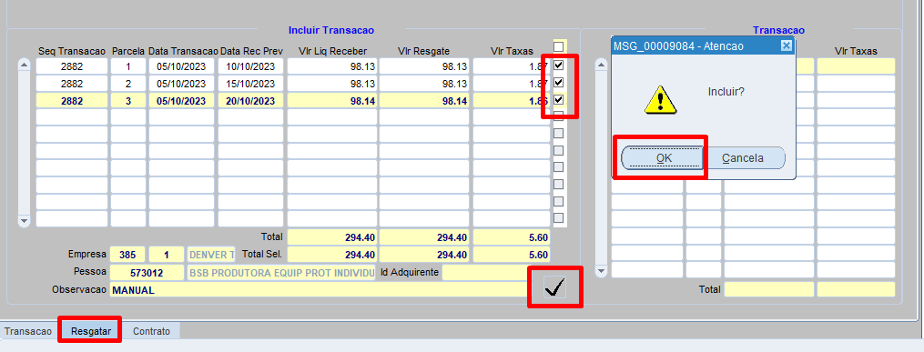Open the Resgatar tab
Screen dimensions: 924x352
91,331
